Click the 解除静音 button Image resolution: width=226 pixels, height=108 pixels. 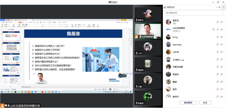pos(188,103)
